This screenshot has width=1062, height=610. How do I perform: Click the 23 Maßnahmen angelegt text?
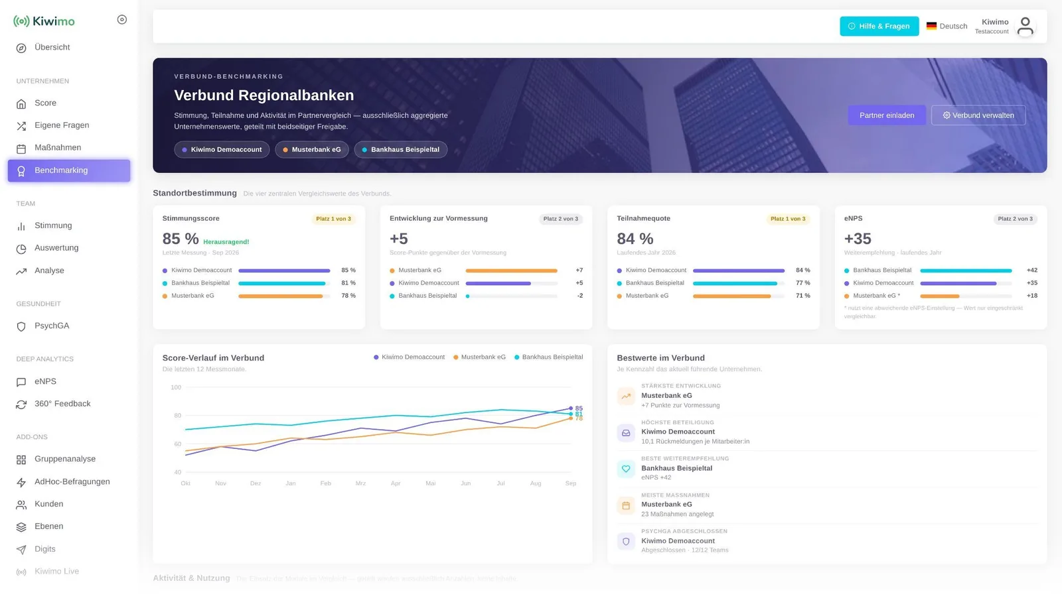[x=678, y=515]
